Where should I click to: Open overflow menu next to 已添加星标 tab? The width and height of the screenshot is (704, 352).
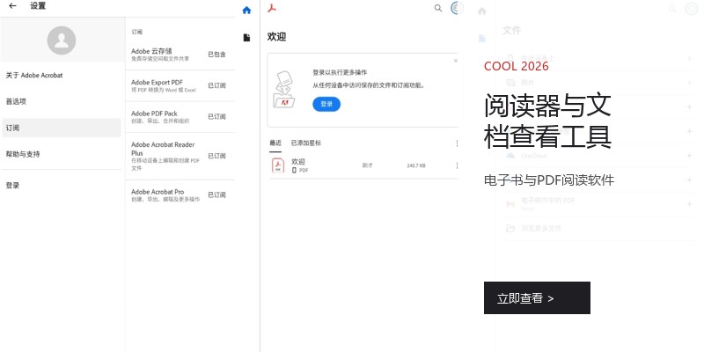[457, 143]
